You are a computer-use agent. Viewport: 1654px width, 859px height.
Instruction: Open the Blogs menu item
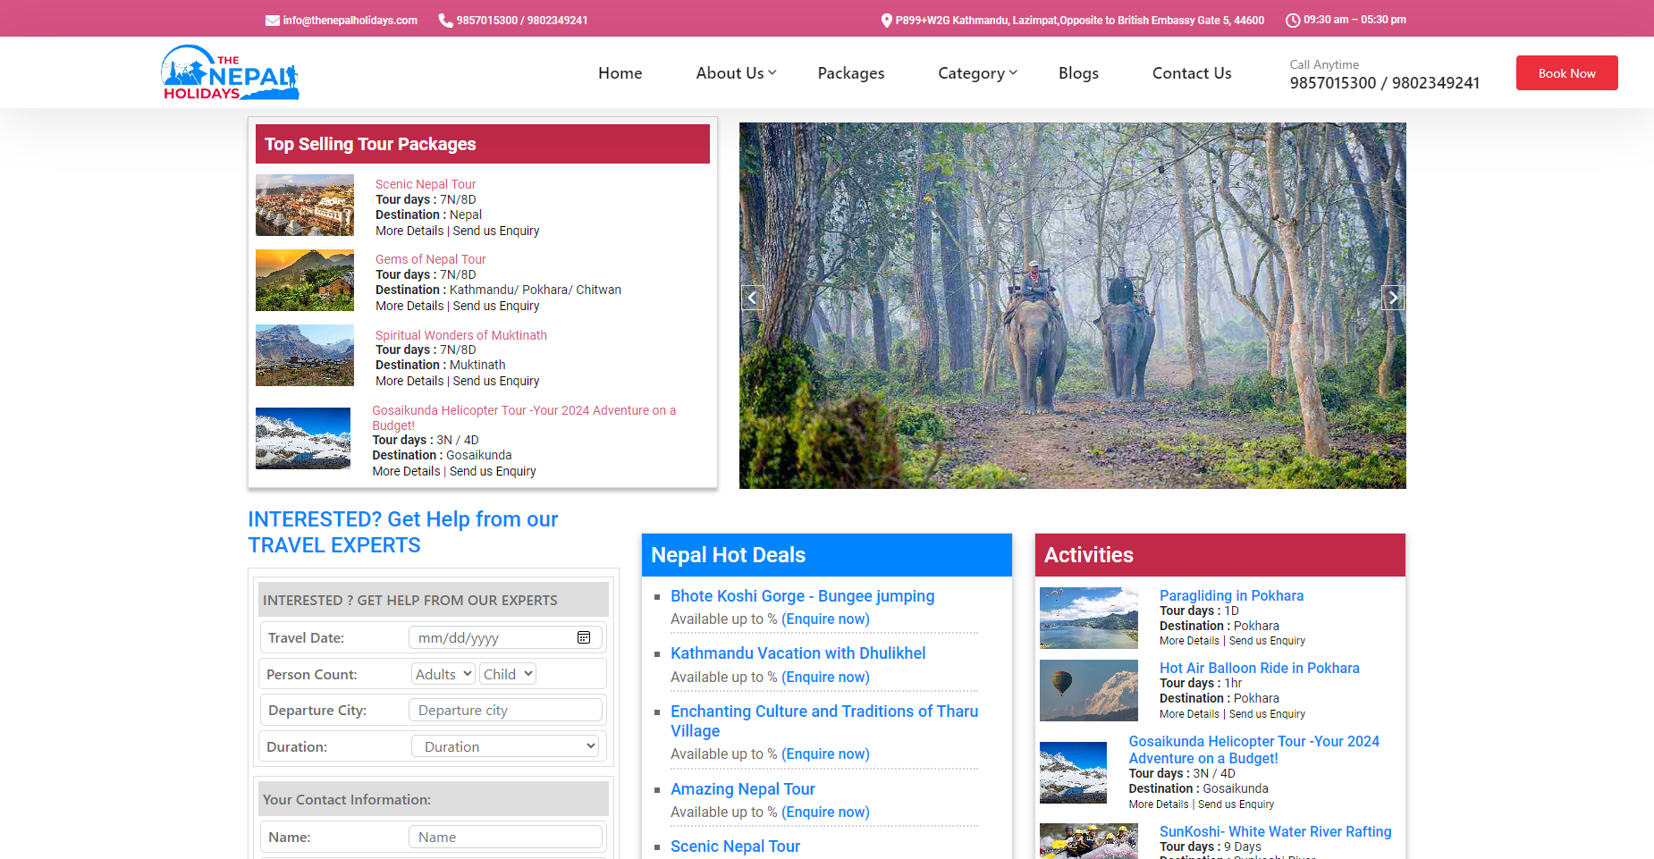[x=1078, y=73]
